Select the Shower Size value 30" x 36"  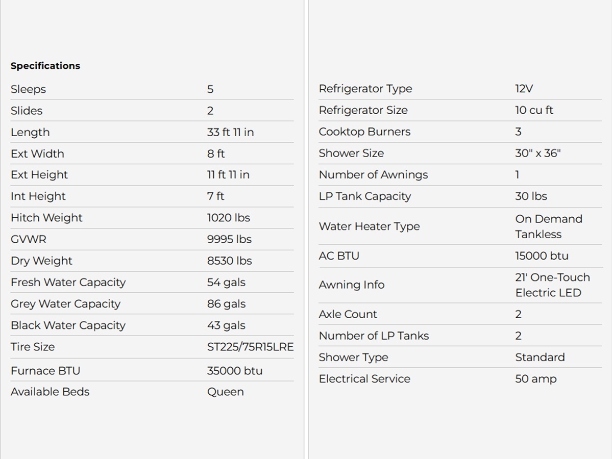(537, 153)
